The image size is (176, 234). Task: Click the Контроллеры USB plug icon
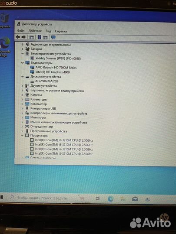point(27,108)
